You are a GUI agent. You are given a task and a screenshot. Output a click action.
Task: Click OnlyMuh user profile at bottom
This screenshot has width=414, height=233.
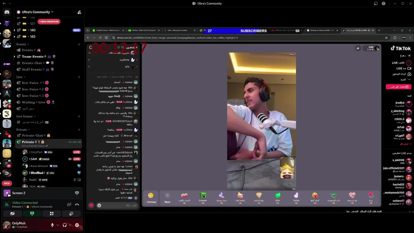pos(19,225)
